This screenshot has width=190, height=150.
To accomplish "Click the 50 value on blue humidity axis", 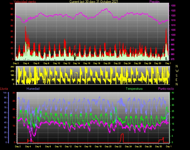I will coord(5,117).
